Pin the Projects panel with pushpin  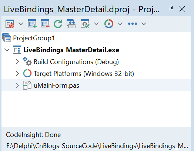pos(171,9)
